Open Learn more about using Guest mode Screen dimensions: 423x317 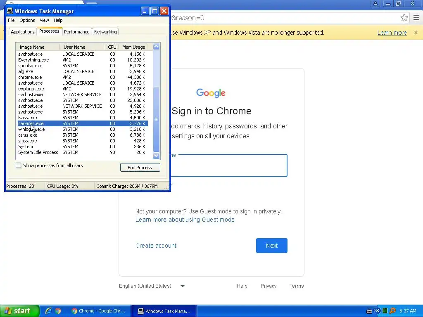(x=185, y=220)
